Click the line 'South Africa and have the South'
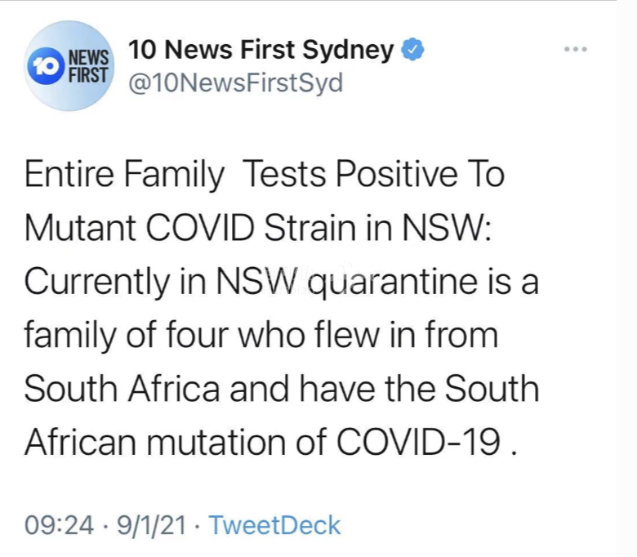This screenshot has height=557, width=637. (282, 389)
